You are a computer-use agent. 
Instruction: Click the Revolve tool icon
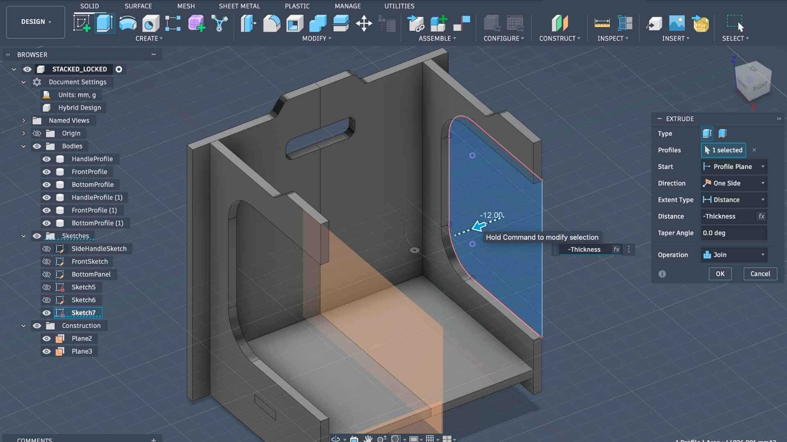[x=128, y=23]
